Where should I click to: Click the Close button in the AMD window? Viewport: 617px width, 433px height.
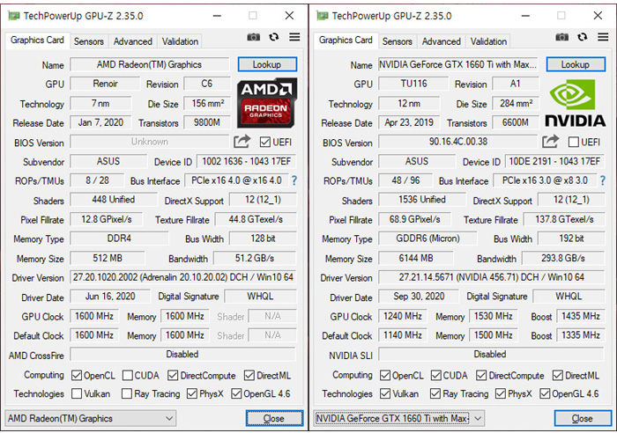point(274,418)
